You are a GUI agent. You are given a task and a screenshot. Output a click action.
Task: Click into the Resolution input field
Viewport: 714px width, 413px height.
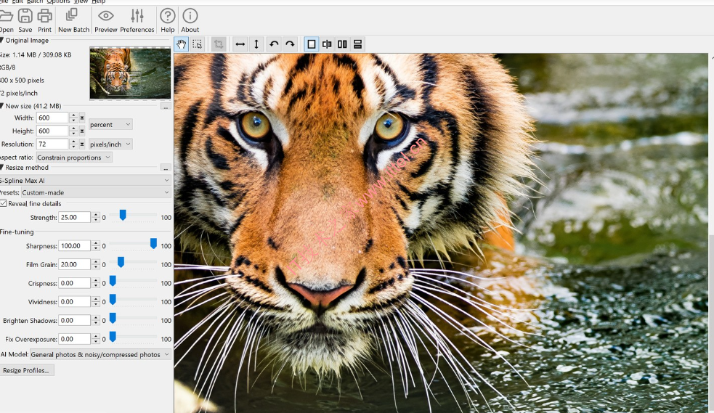coord(52,144)
